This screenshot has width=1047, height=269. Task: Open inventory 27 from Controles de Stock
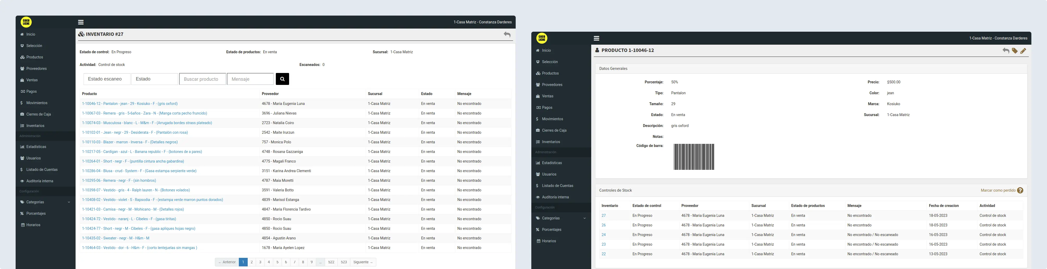pos(603,215)
